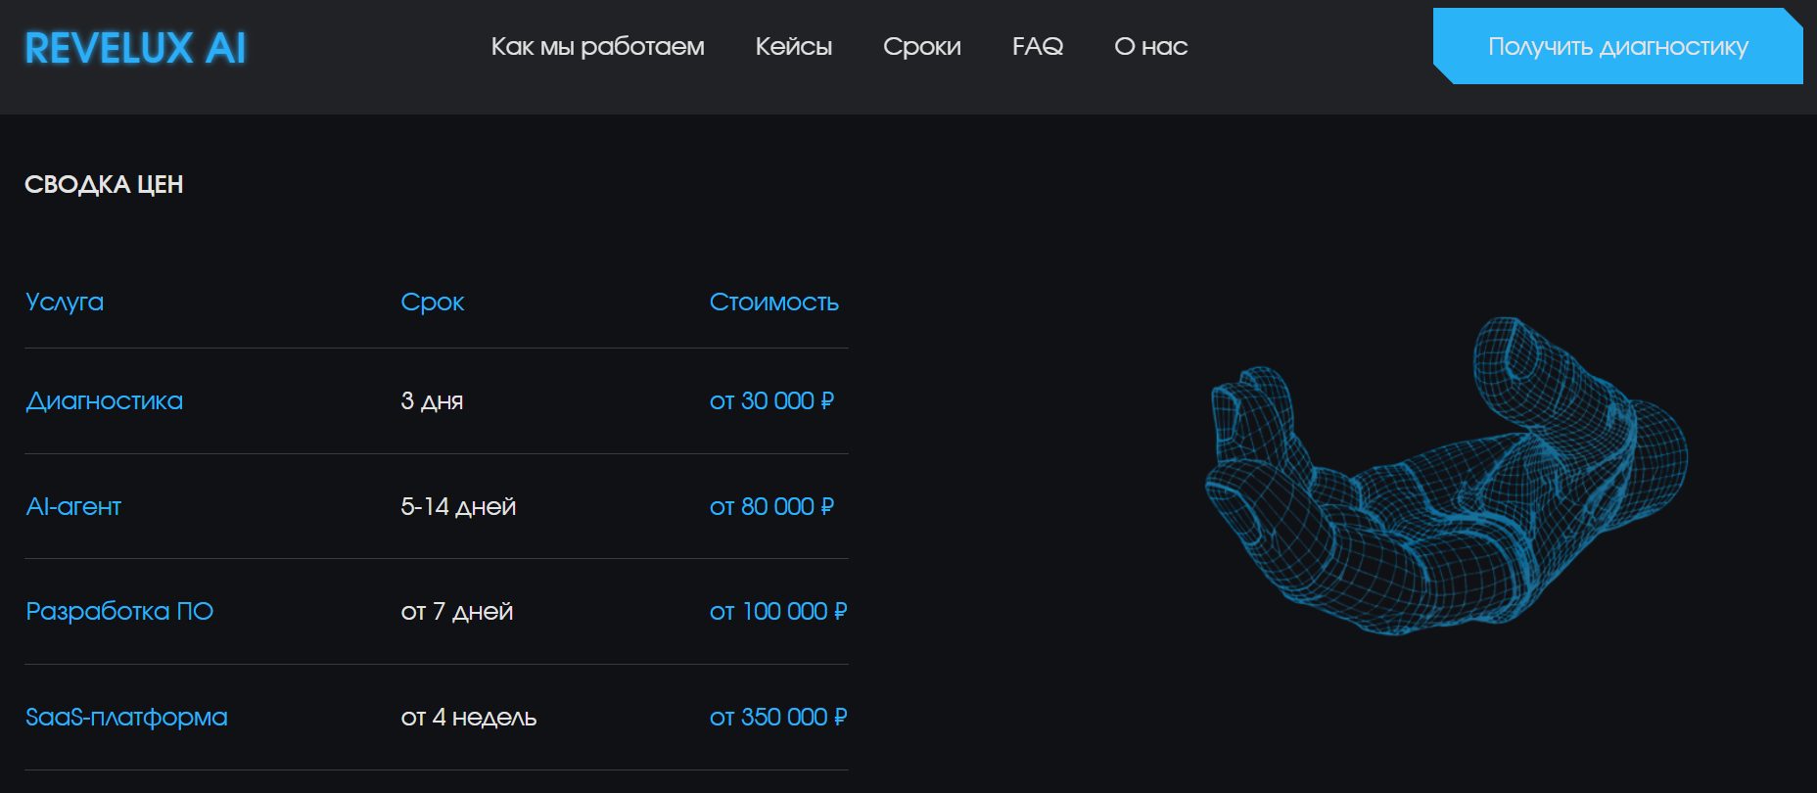Open the «Как мы работаем» menu item

click(x=597, y=47)
